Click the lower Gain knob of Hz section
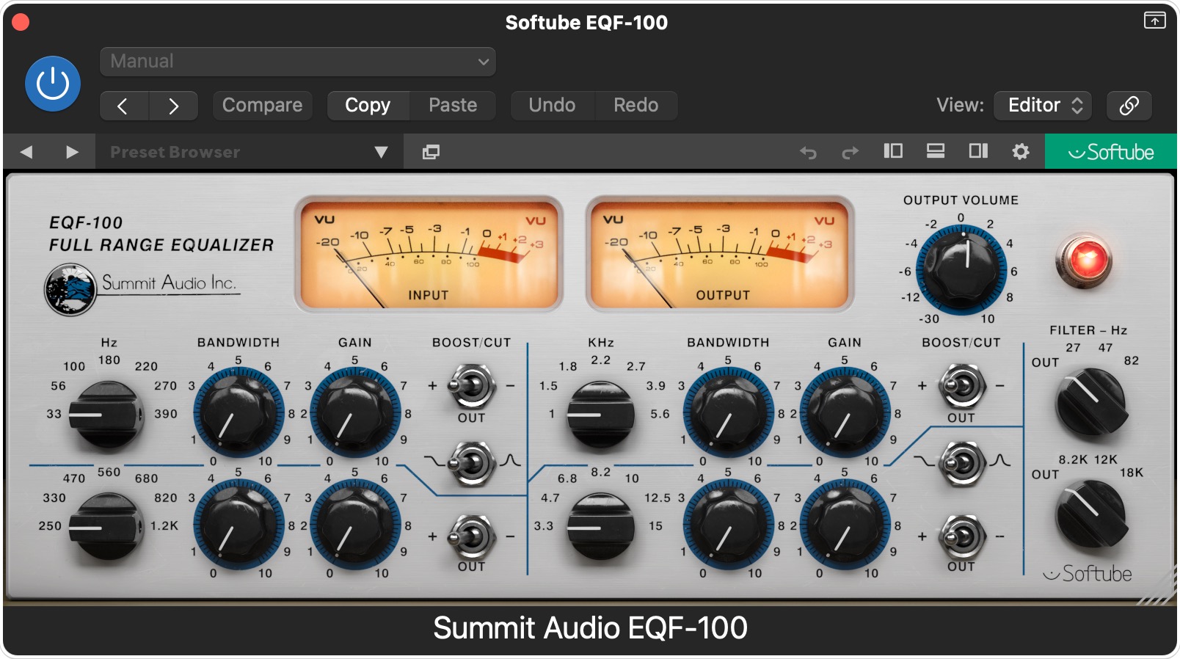This screenshot has width=1180, height=659. point(355,525)
